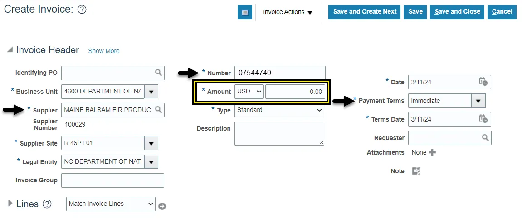
Task: Open the Identifying PO search icon
Action: pyautogui.click(x=158, y=73)
